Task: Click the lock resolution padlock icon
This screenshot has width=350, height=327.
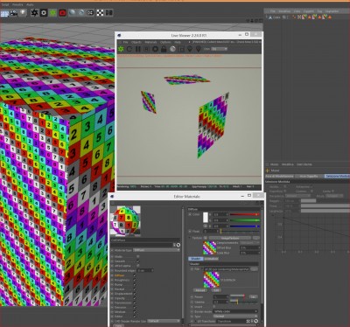Action: point(164,49)
